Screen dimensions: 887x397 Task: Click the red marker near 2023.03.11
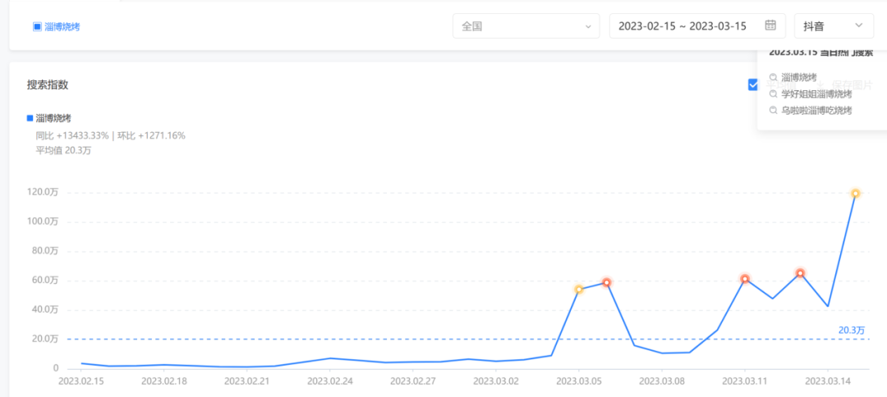[x=745, y=279]
